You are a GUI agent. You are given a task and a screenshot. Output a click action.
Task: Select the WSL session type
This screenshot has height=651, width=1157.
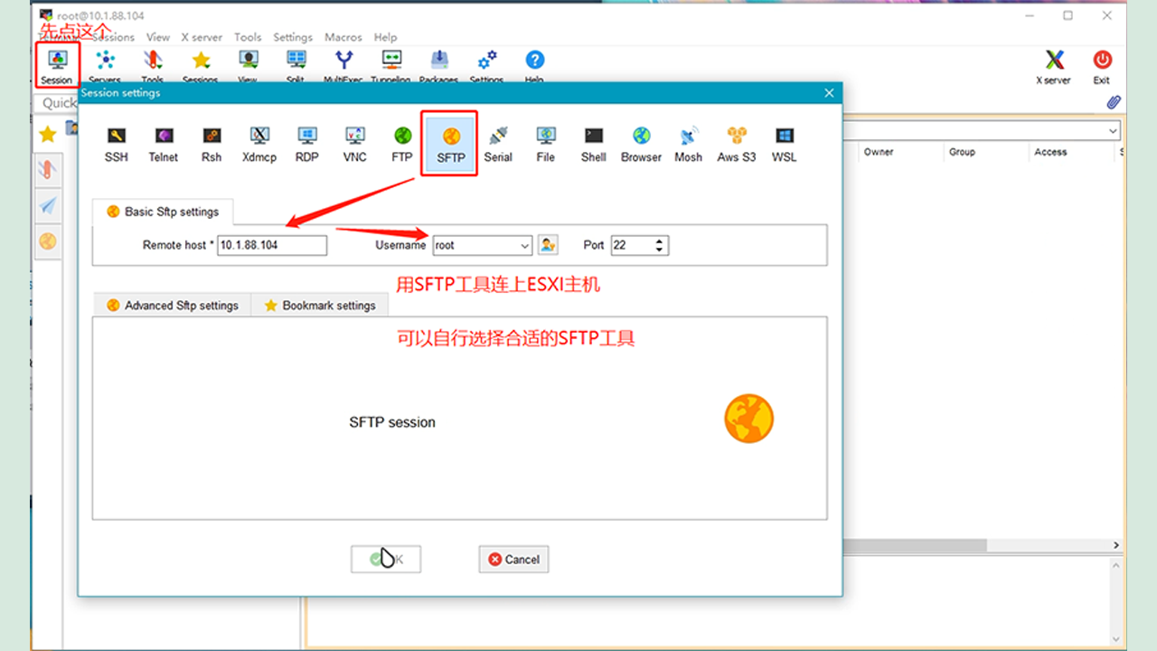pos(785,145)
